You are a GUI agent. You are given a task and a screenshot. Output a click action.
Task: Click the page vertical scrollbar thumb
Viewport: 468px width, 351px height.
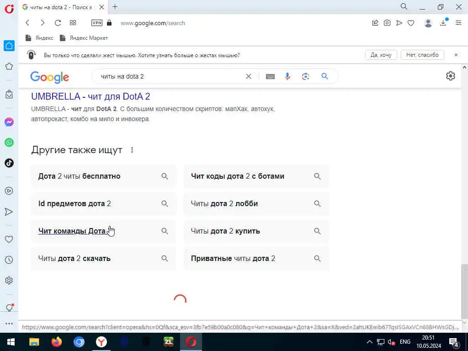click(x=464, y=292)
